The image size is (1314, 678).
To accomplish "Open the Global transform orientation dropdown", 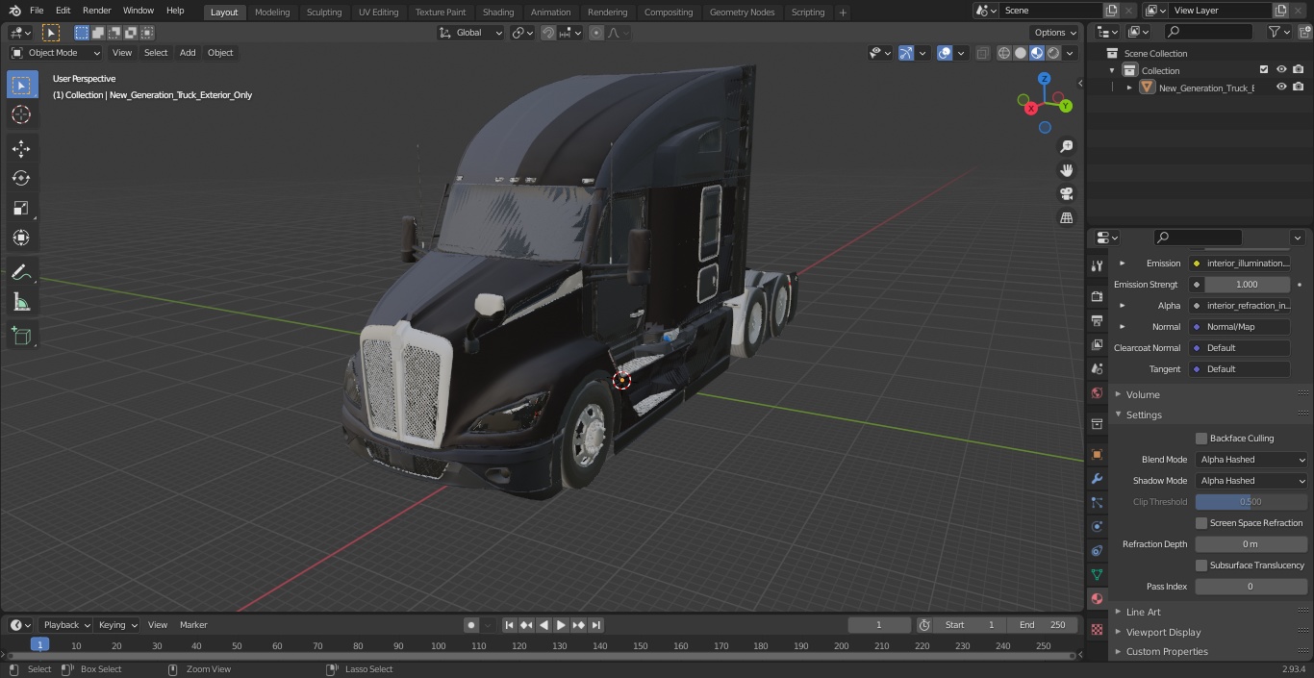I will [x=471, y=33].
